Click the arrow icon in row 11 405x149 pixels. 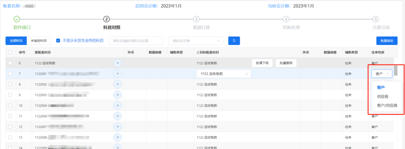click(117, 116)
